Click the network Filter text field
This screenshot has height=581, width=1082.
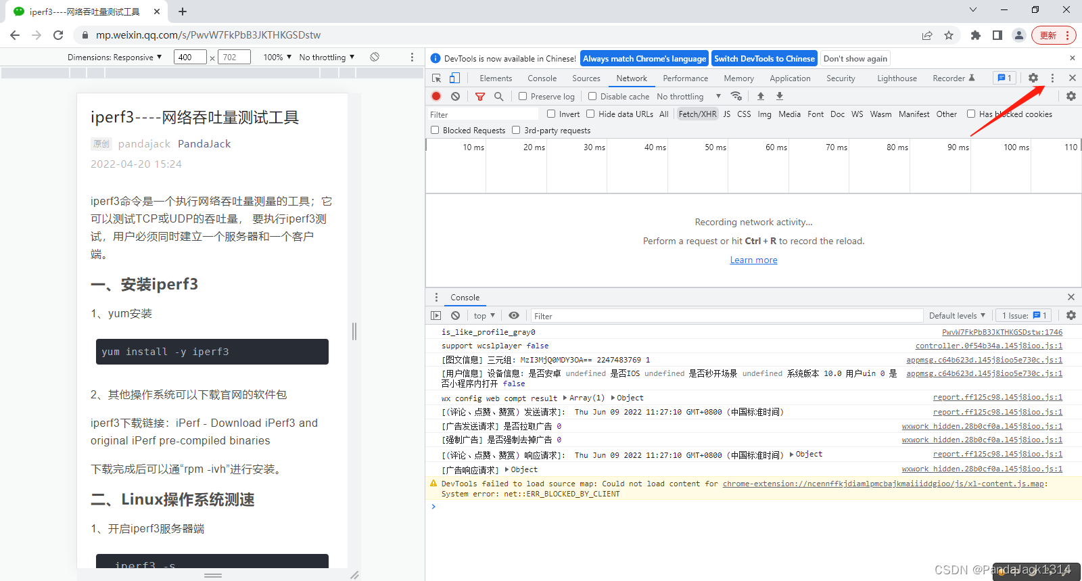(484, 114)
